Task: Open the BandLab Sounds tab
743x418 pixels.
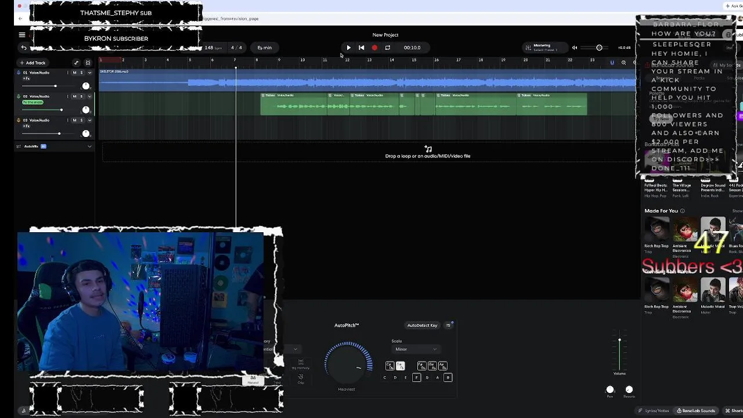Action: point(696,410)
